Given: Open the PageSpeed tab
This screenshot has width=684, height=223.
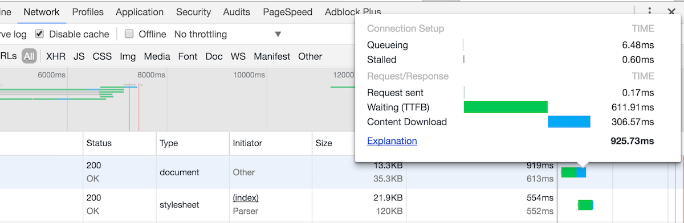Looking at the screenshot, I should tap(288, 12).
